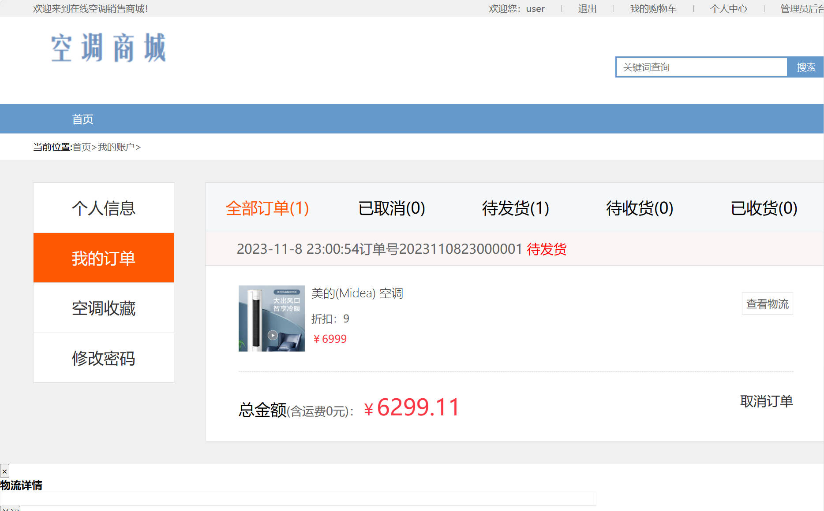Click the order number 2023110823000001 text
This screenshot has width=824, height=511.
tap(461, 249)
